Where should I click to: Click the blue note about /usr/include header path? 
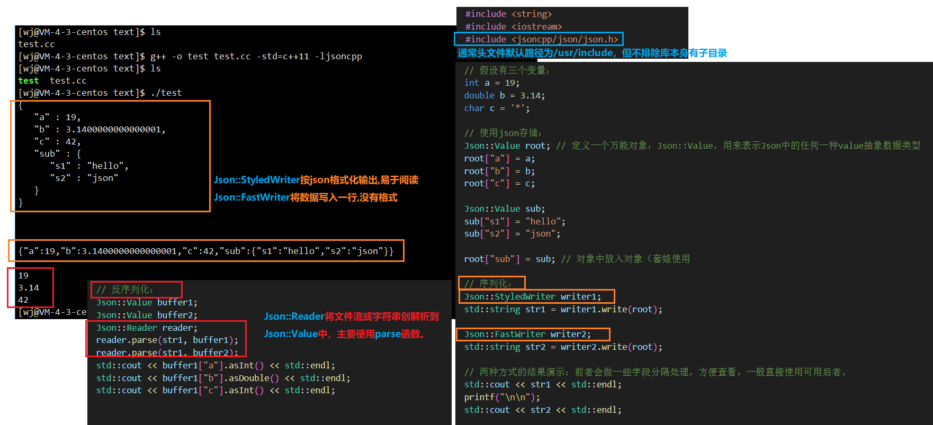tap(592, 53)
